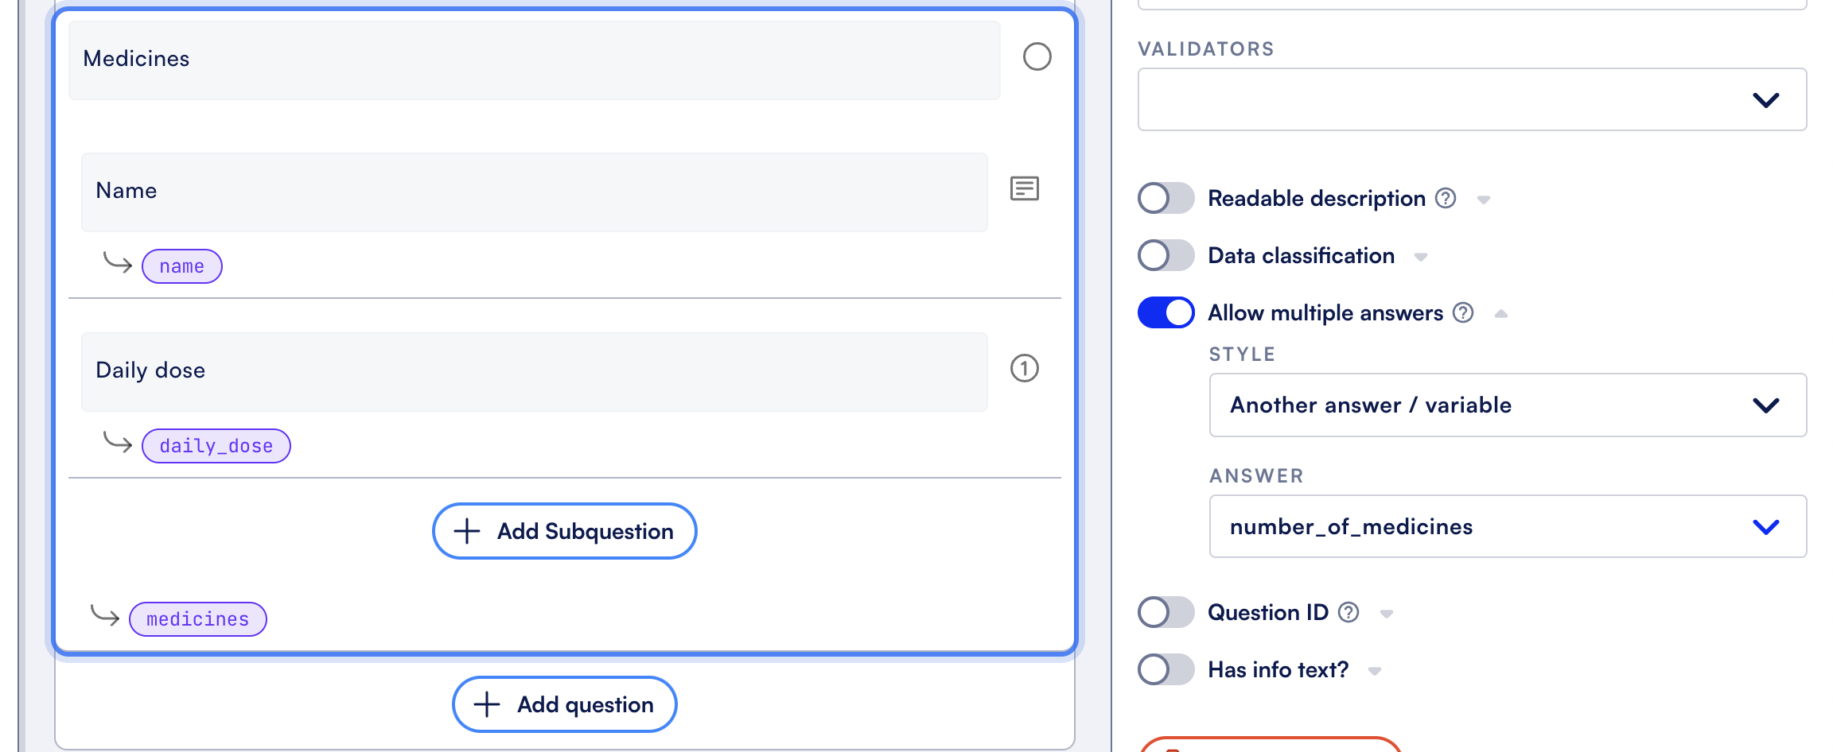Image resolution: width=1833 pixels, height=752 pixels.
Task: Click help icon next to Question ID
Action: (x=1348, y=612)
